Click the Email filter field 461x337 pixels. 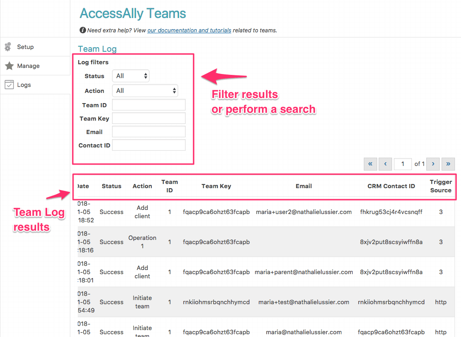pyautogui.click(x=148, y=132)
